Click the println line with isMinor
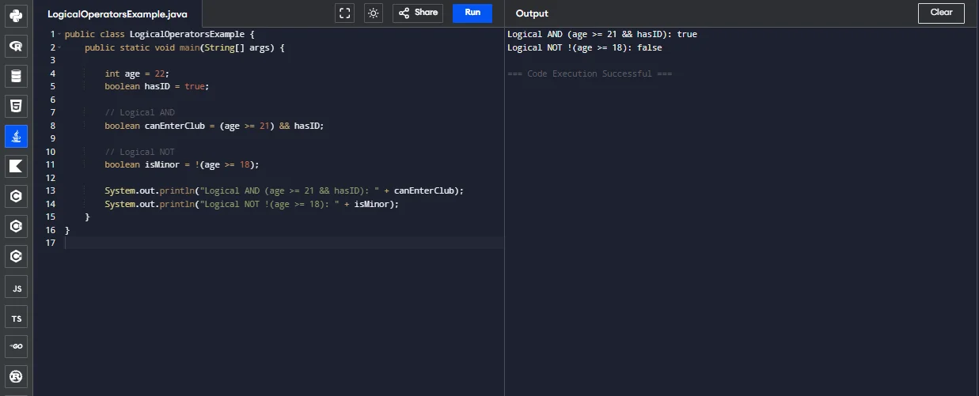979x396 pixels. 252,204
